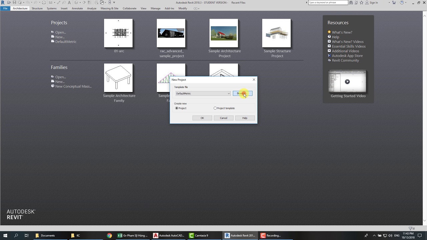Switch to the Manage ribbon tab
The height and width of the screenshot is (240, 427).
[x=155, y=8]
